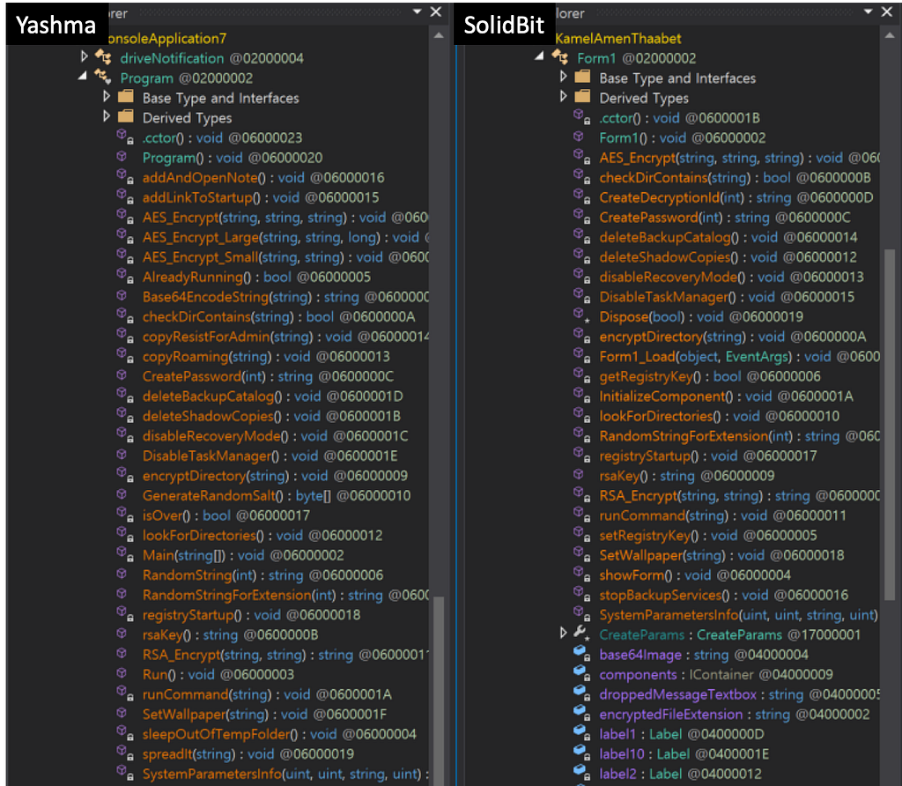Image resolution: width=902 pixels, height=786 pixels.
Task: Click the field icon beside base64Image
Action: pos(581,654)
